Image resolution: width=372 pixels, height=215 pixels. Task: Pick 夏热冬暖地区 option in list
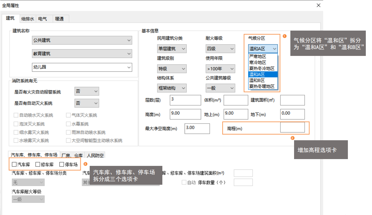[263, 86]
